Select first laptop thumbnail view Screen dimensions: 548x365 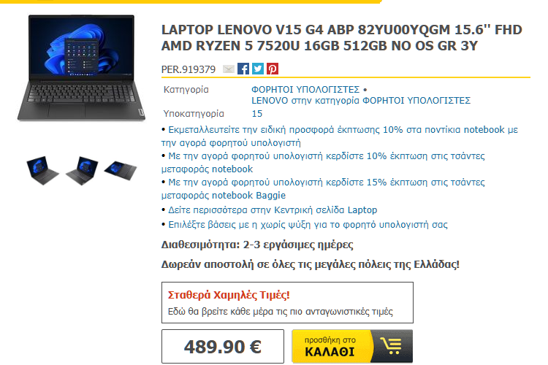(42, 170)
